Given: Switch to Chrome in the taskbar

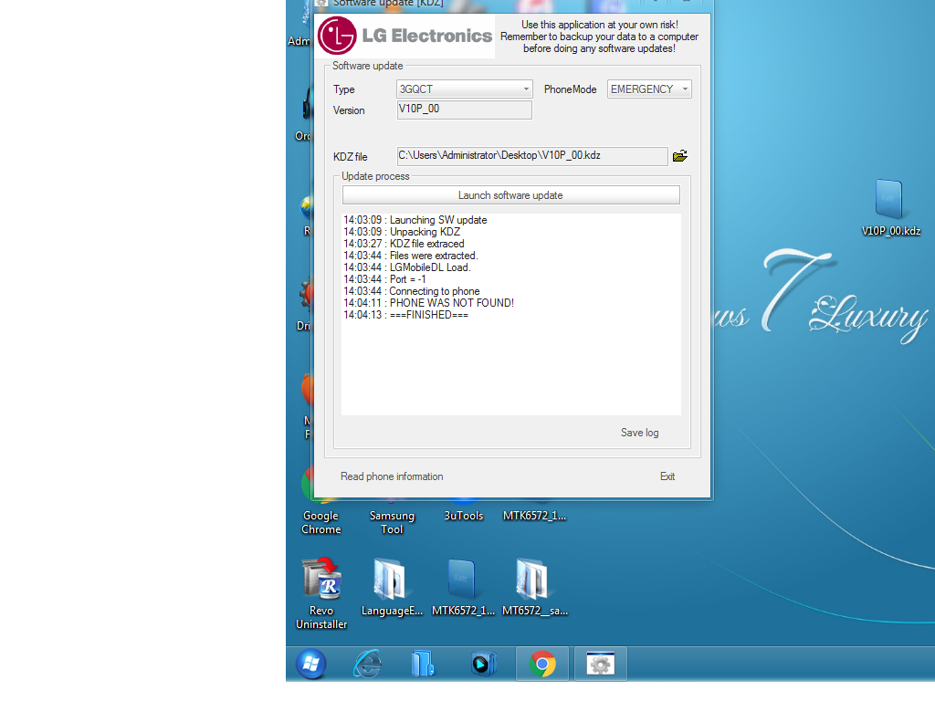Looking at the screenshot, I should click(x=542, y=664).
